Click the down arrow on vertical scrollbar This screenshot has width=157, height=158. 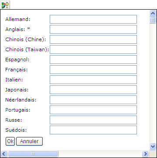(x=153, y=147)
